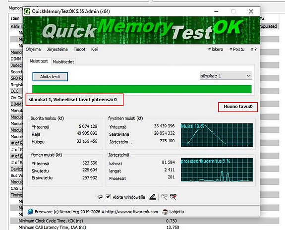Click the Prosessit value 201

pyautogui.click(x=171, y=177)
